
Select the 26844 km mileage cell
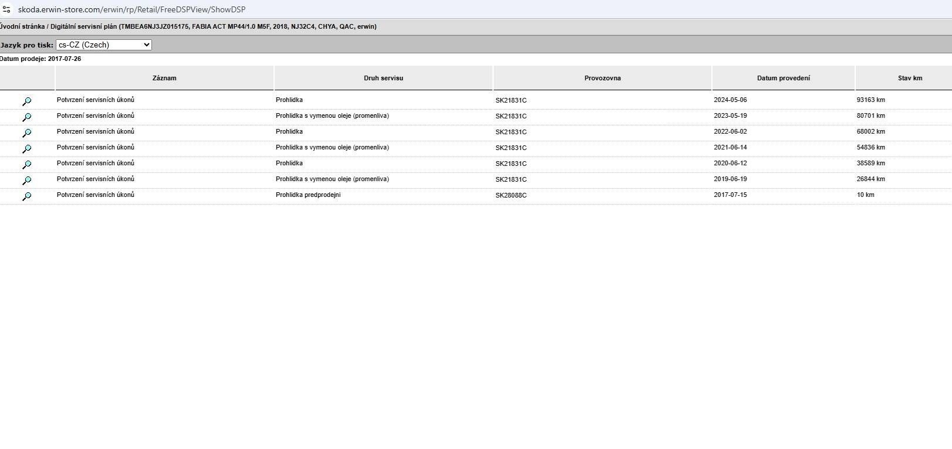tap(870, 179)
